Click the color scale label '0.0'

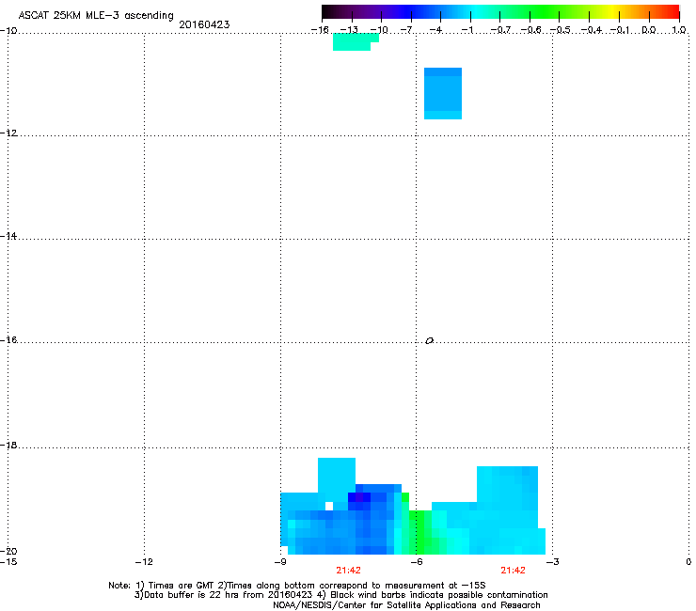(649, 30)
